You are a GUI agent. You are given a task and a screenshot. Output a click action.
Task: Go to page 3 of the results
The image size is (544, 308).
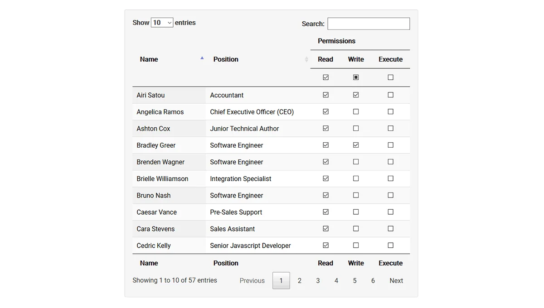click(x=318, y=280)
